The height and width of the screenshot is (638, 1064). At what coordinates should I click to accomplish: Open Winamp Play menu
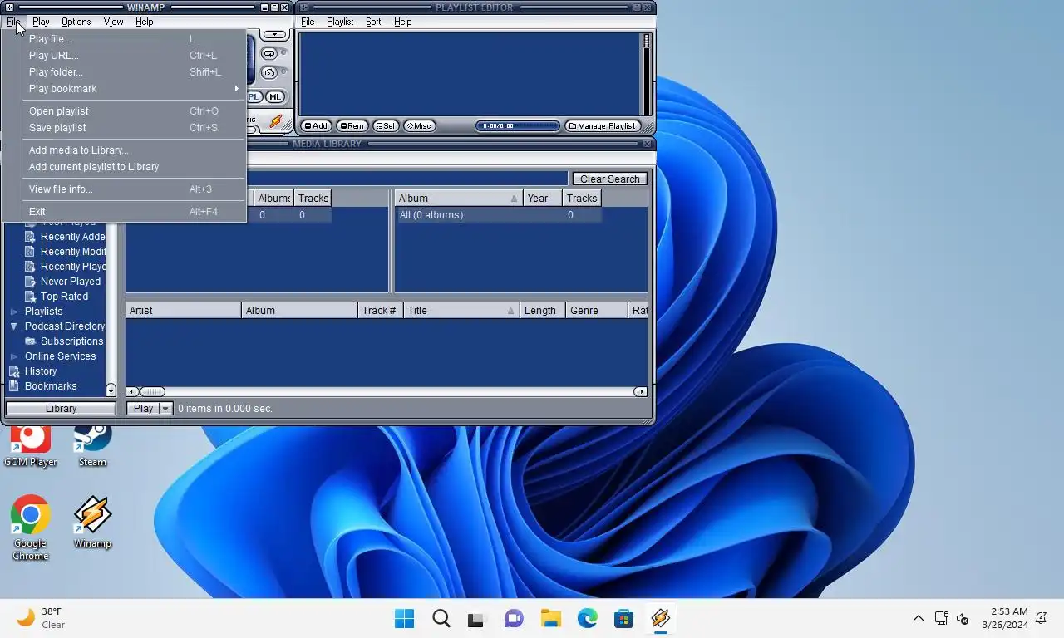(41, 22)
